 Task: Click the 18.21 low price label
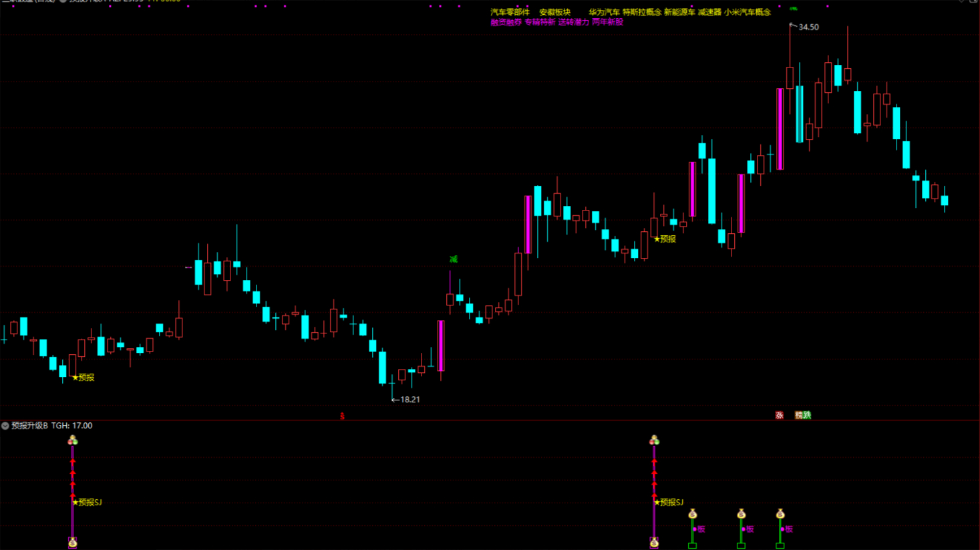coord(410,400)
